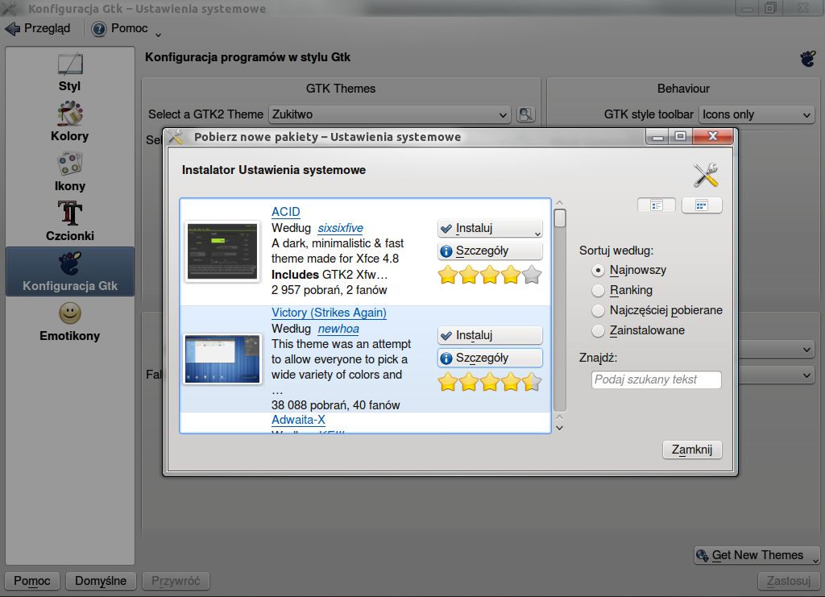Open the Kolory settings module
825x597 pixels.
70,122
